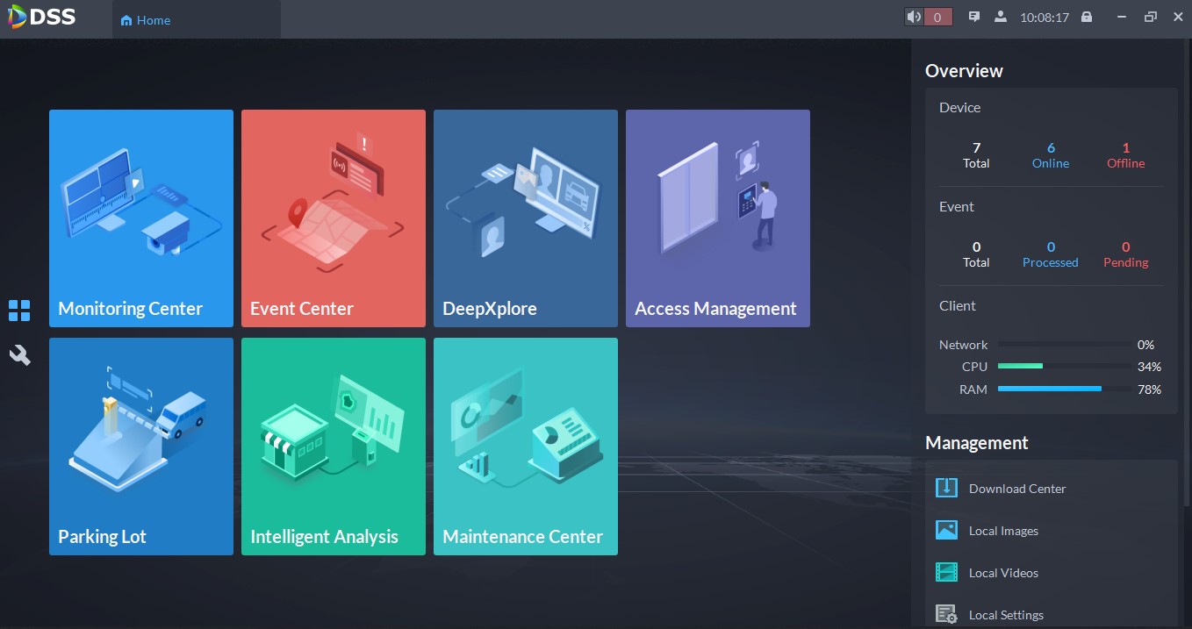Screen dimensions: 1192x629
Task: Open the Event Center tile
Action: tap(334, 218)
